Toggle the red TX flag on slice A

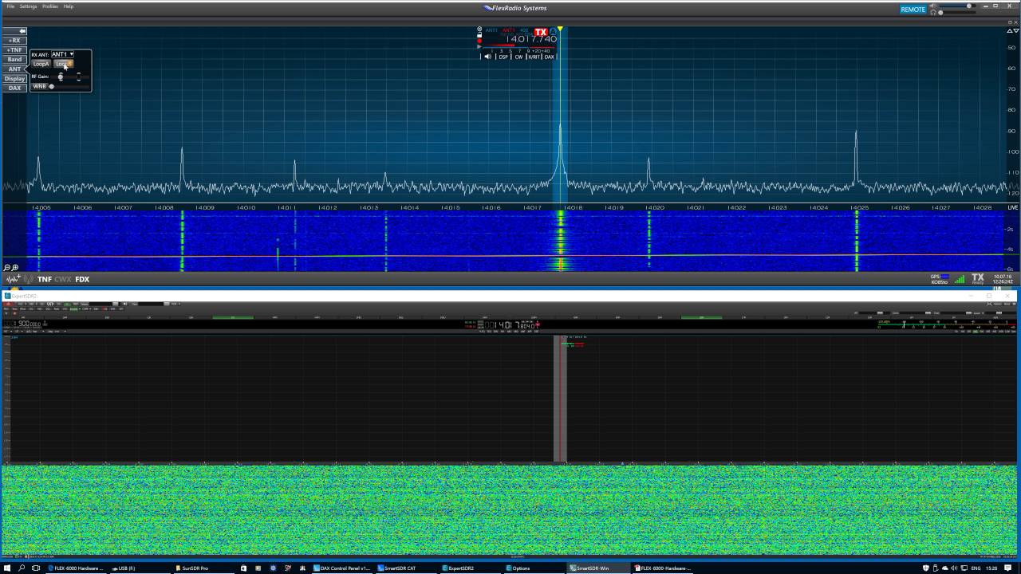[x=541, y=32]
